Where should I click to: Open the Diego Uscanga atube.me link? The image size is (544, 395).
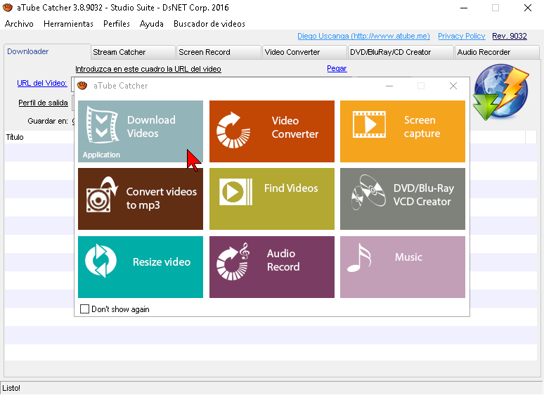tap(363, 36)
